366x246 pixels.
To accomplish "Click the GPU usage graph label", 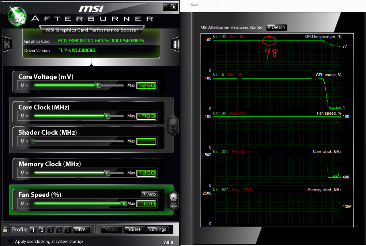I will click(x=328, y=75).
